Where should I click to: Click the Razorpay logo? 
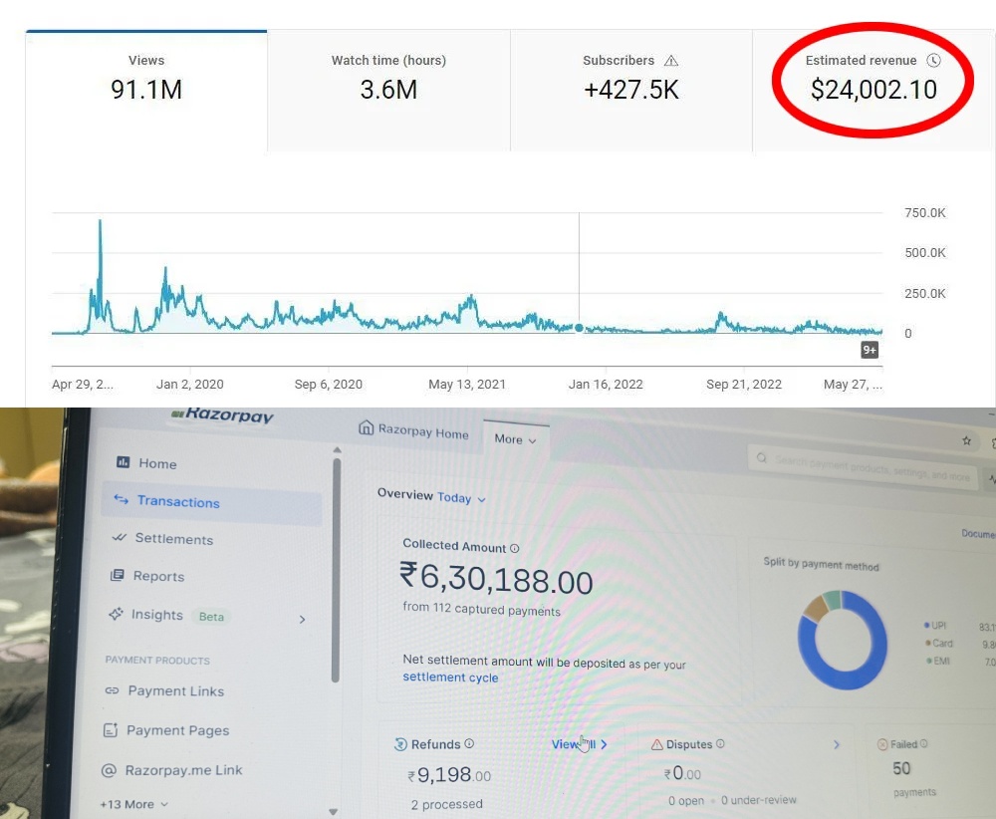222,414
